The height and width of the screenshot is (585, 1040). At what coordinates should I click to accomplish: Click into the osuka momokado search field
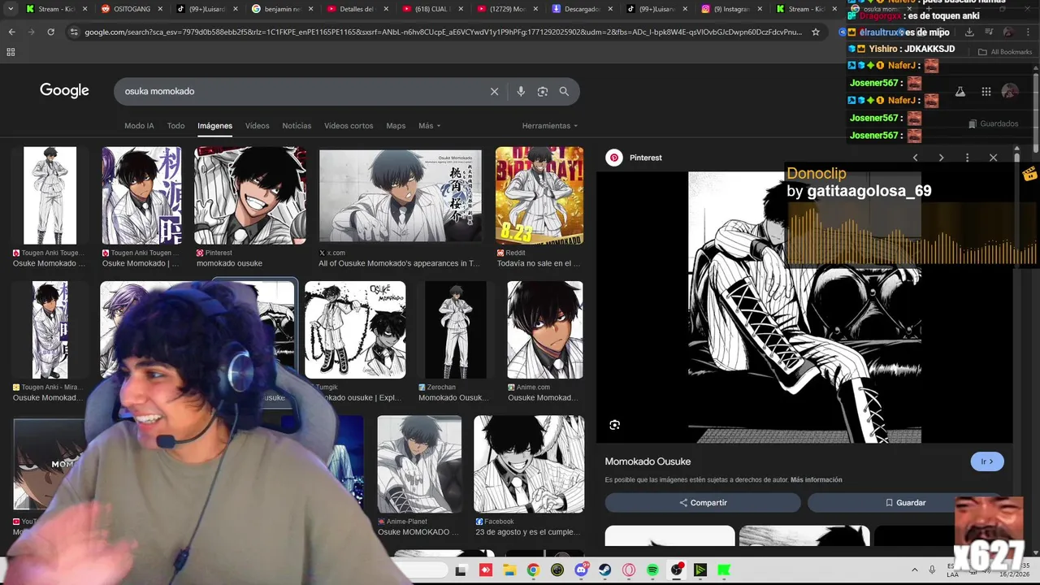point(301,92)
